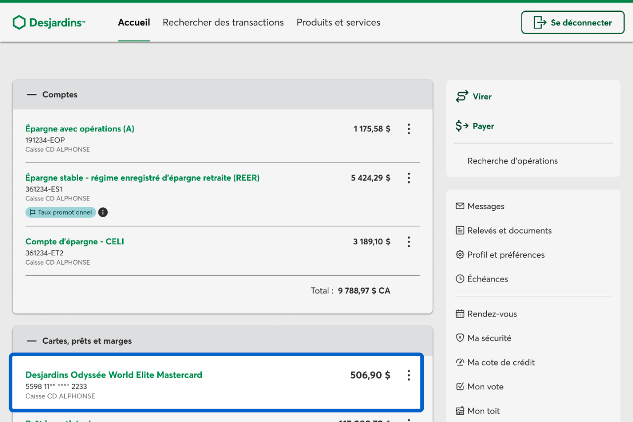Open Compte d'épargne - CELI account
Viewport: 633px width, 422px height.
tap(75, 241)
